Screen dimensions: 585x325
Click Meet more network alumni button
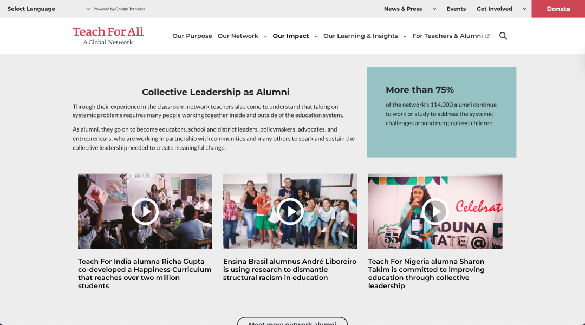[x=292, y=321]
